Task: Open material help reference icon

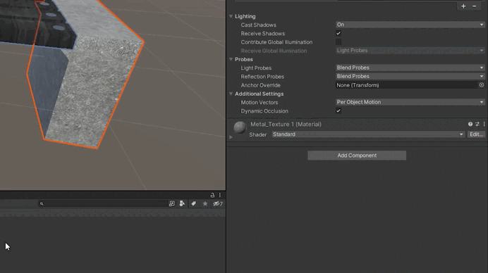Action: (470, 124)
